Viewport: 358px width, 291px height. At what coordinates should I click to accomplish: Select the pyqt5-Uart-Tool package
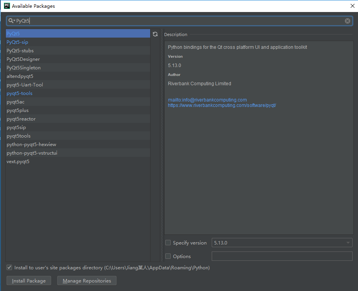point(78,84)
